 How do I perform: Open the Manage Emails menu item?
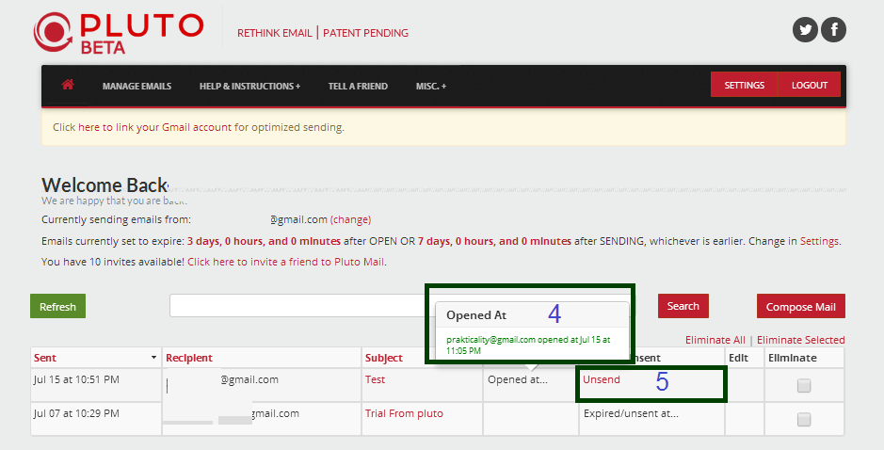(137, 87)
